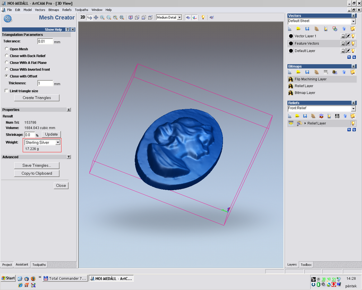
Task: Click the Save Triangles button
Action: pos(37,165)
